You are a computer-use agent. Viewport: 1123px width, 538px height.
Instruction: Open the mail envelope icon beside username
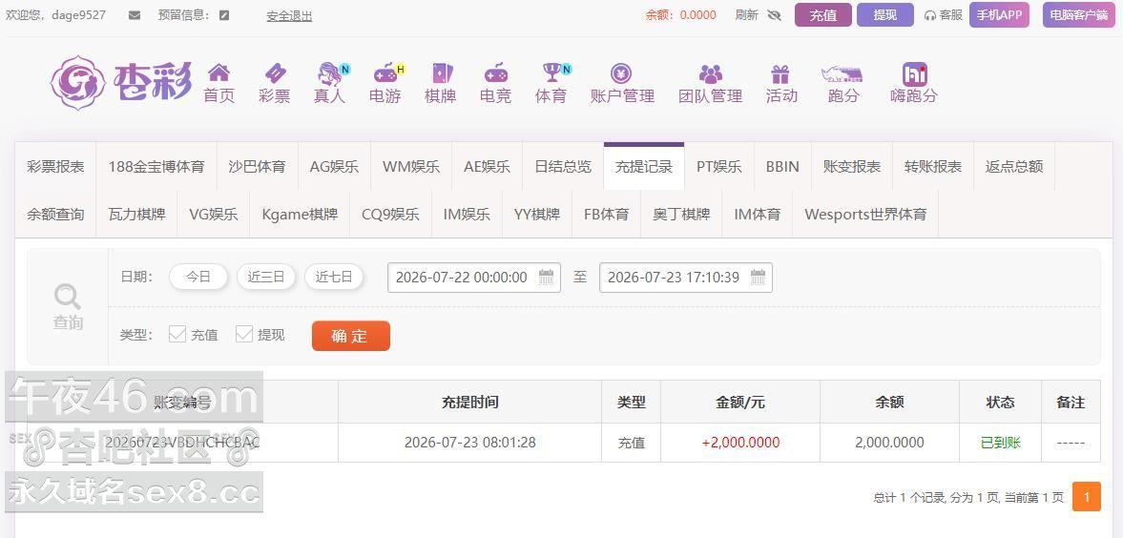(135, 15)
